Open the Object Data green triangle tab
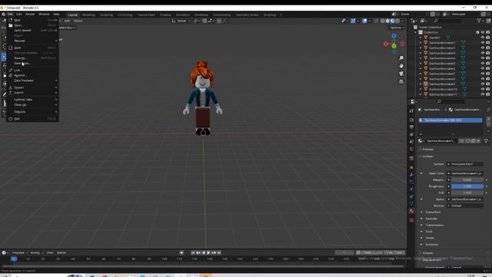 click(x=412, y=204)
